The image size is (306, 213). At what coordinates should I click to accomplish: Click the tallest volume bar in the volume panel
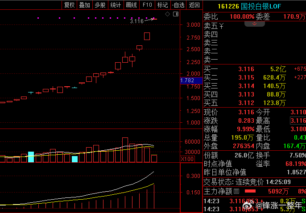click(x=125, y=150)
